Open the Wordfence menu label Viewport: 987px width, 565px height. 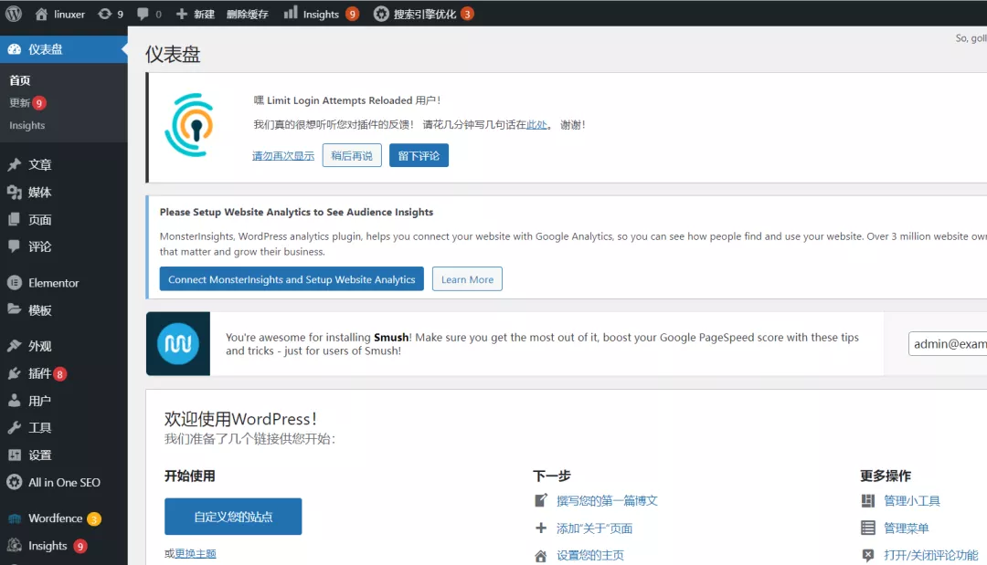coord(56,518)
